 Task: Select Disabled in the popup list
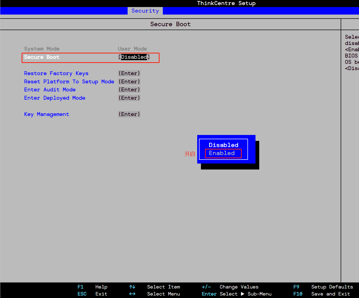click(223, 145)
